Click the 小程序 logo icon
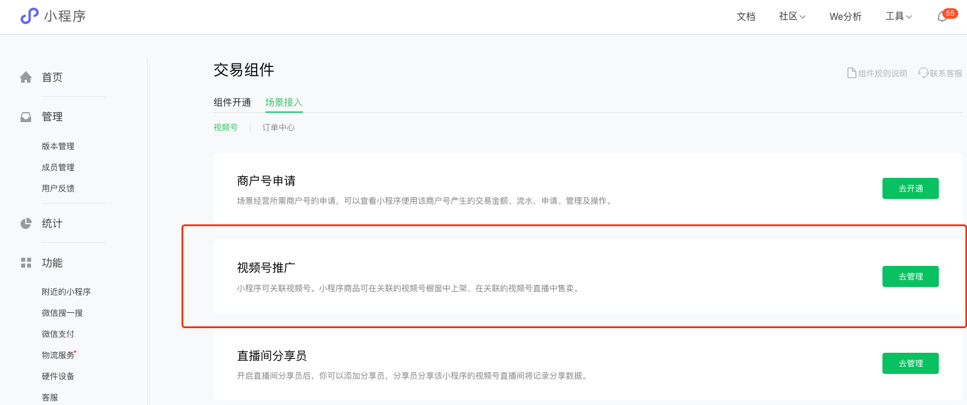 (x=29, y=16)
